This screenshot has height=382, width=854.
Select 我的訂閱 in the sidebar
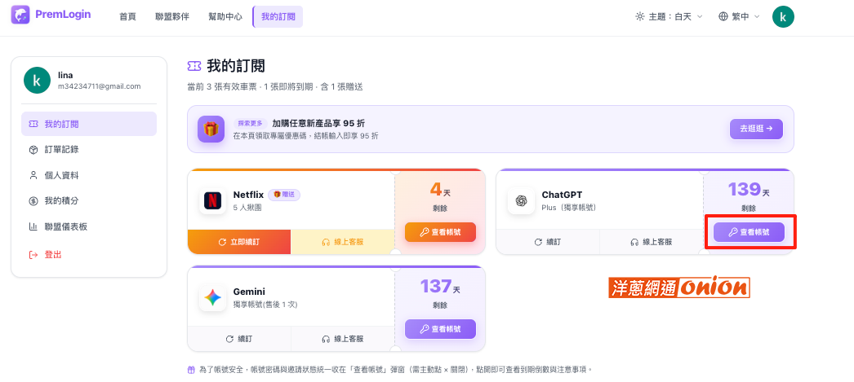click(x=89, y=124)
